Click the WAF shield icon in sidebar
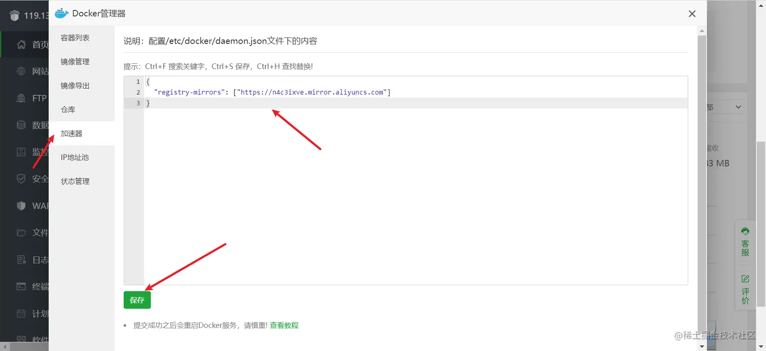Image resolution: width=766 pixels, height=351 pixels. pos(21,206)
